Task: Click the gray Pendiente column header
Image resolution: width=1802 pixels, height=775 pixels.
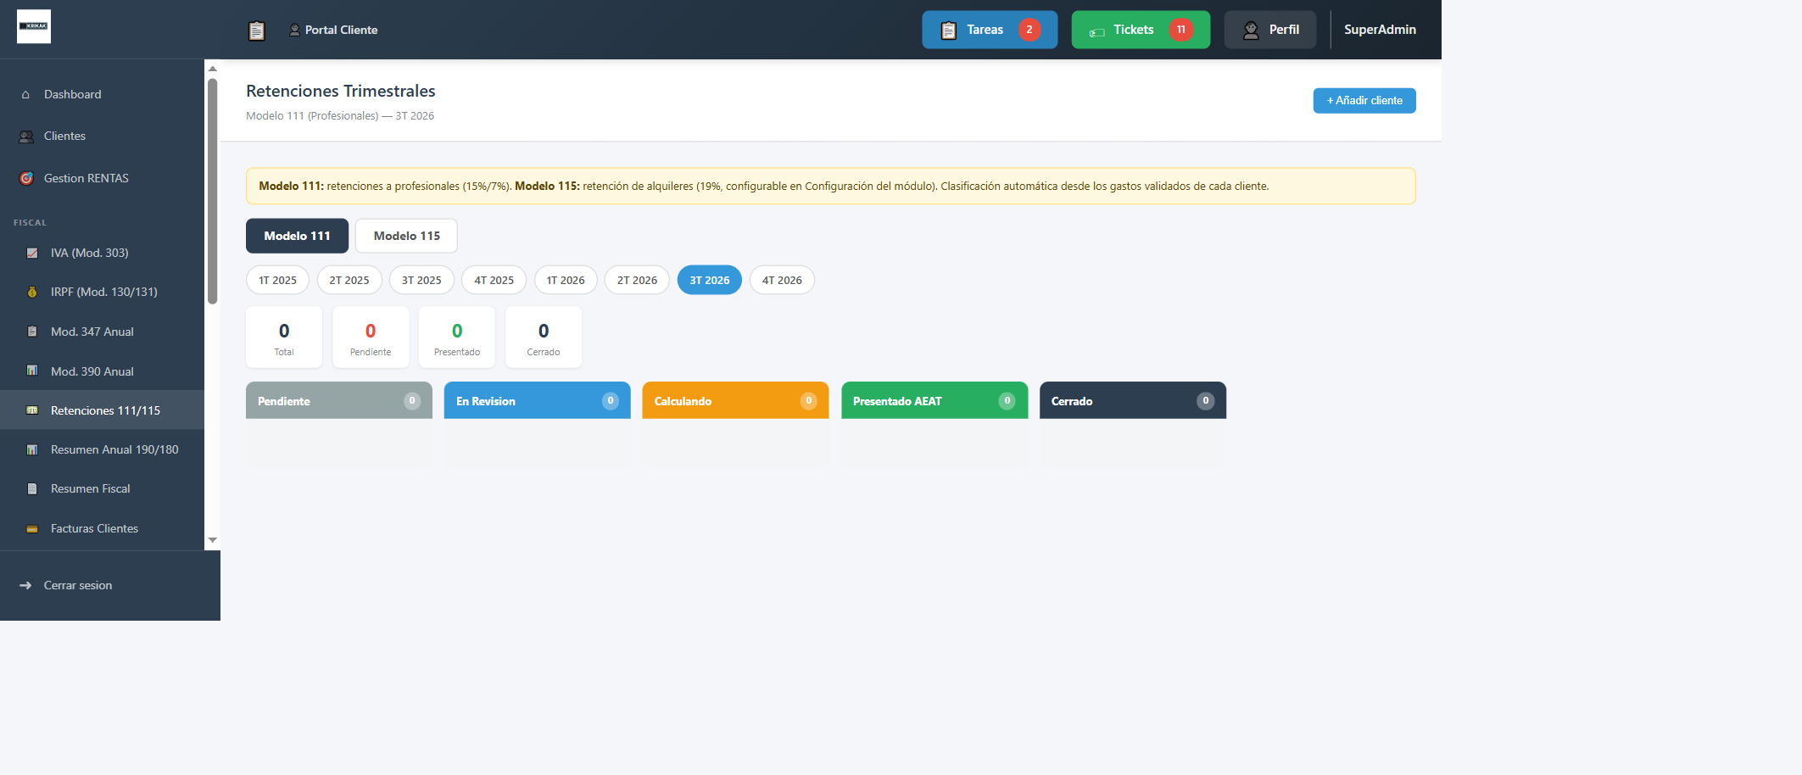Action: pyautogui.click(x=339, y=400)
